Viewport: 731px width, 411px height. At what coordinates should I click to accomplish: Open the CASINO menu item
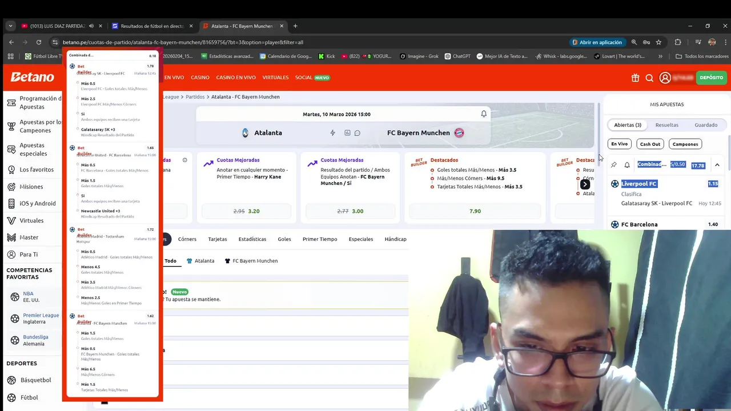point(200,78)
